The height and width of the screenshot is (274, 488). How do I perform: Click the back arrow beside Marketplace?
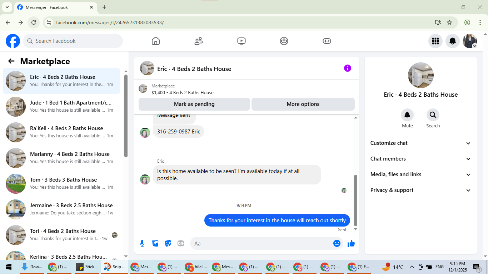[11, 61]
